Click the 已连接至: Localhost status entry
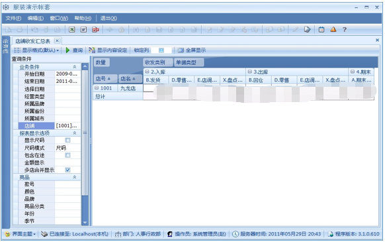The image size is (385, 242). coord(75,234)
